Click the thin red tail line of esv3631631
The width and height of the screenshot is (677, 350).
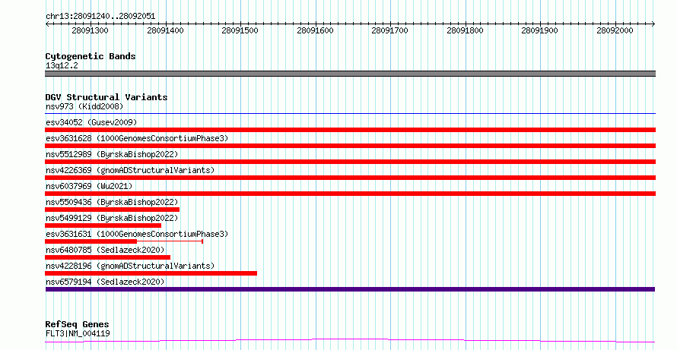click(x=170, y=241)
